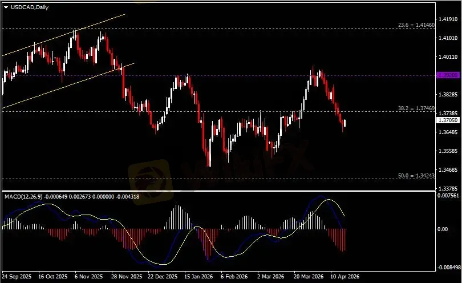462x283 pixels.
Task: Select the 50.0 = 1.34243 Fibonacci label
Action: (x=418, y=176)
